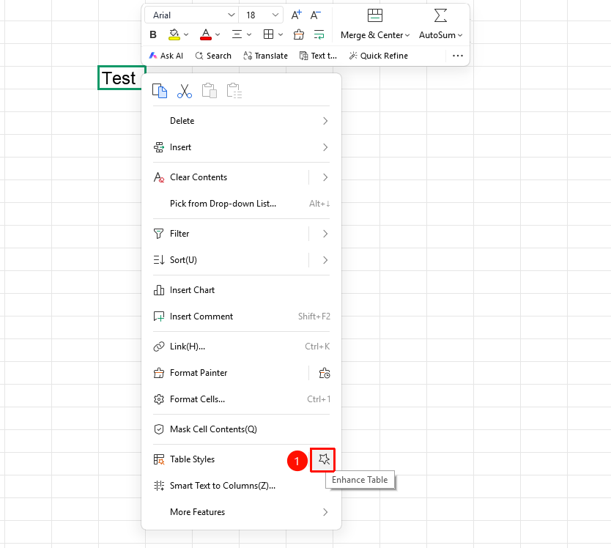Click the AutoSum sigma icon
The height and width of the screenshot is (548, 611).
pos(440,15)
